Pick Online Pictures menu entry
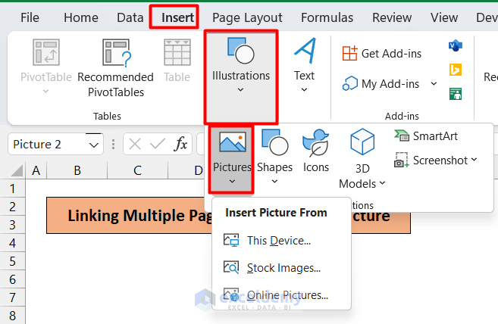 [x=287, y=294]
